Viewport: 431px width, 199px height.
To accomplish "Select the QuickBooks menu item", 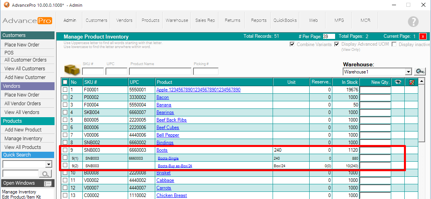I will 286,20.
